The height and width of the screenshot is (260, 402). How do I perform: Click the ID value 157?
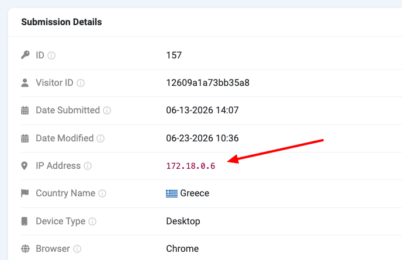pos(174,55)
